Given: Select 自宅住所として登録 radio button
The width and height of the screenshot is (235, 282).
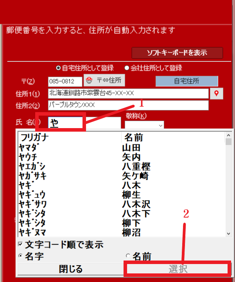Looking at the screenshot, I should pyautogui.click(x=85, y=68).
